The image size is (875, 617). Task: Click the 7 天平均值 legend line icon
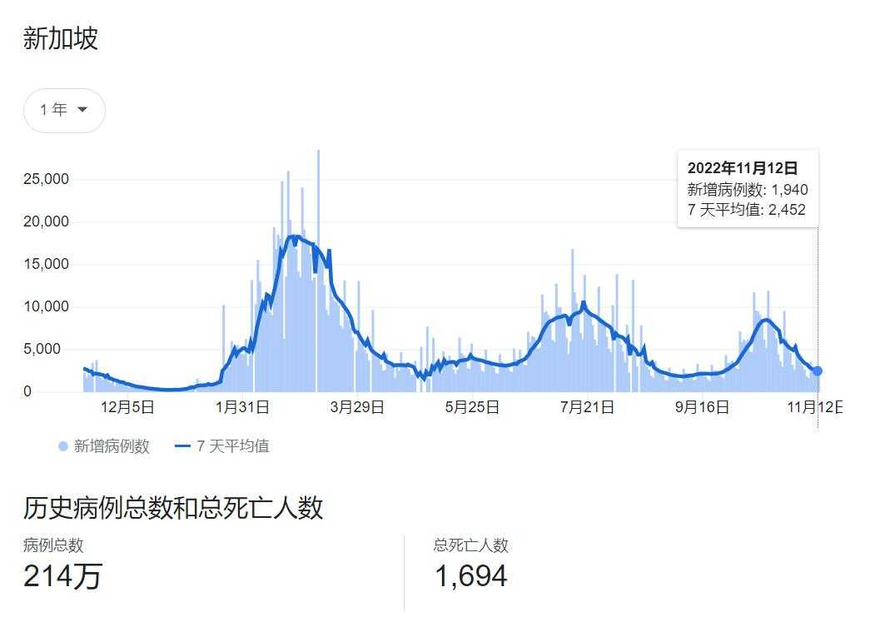[183, 446]
